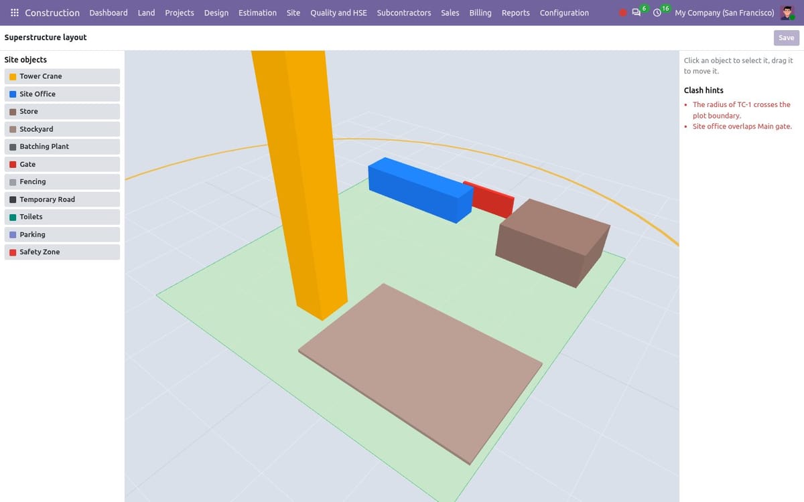
Task: Open the messages chat icon
Action: point(636,13)
